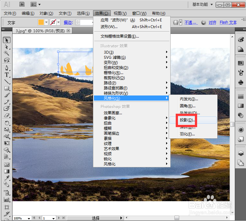Click the orange fill color swatch
Screen dimensions: 246x221
click(41, 22)
